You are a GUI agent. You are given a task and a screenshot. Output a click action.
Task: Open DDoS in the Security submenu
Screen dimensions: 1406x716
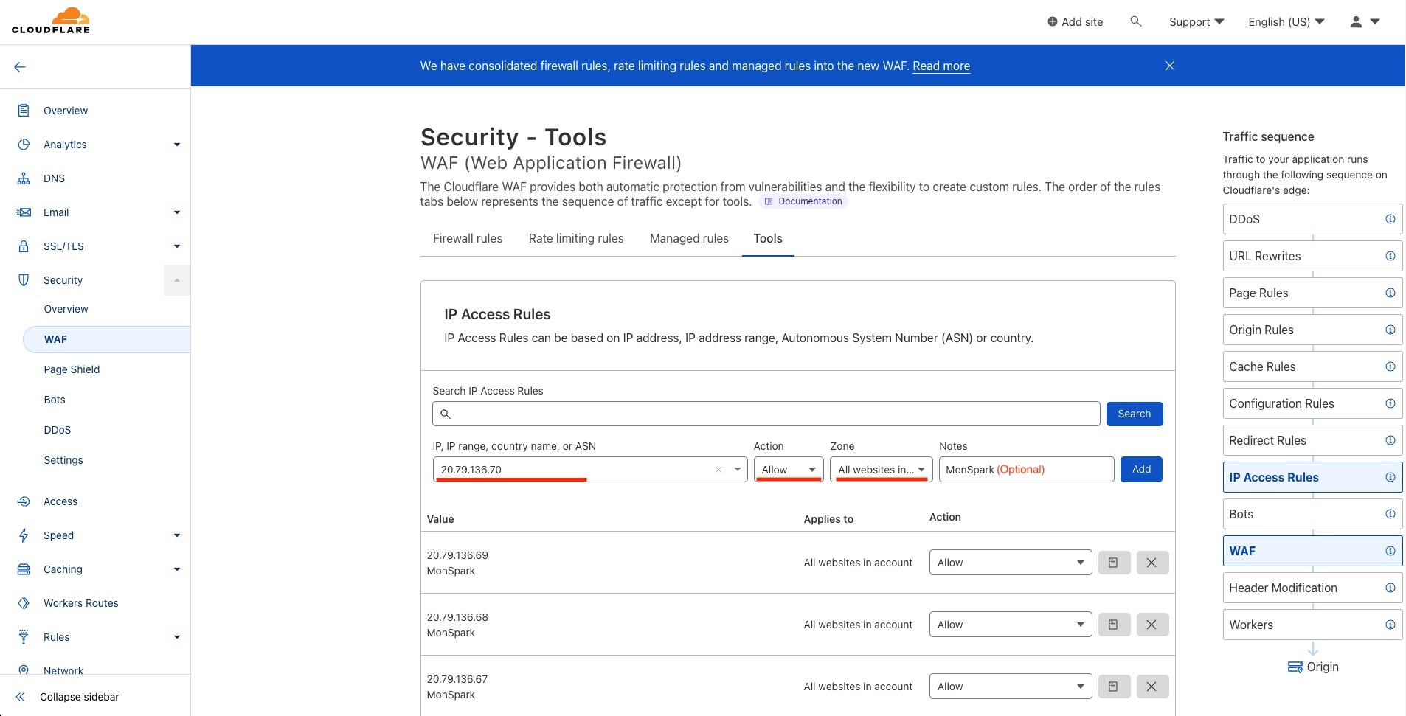[58, 430]
